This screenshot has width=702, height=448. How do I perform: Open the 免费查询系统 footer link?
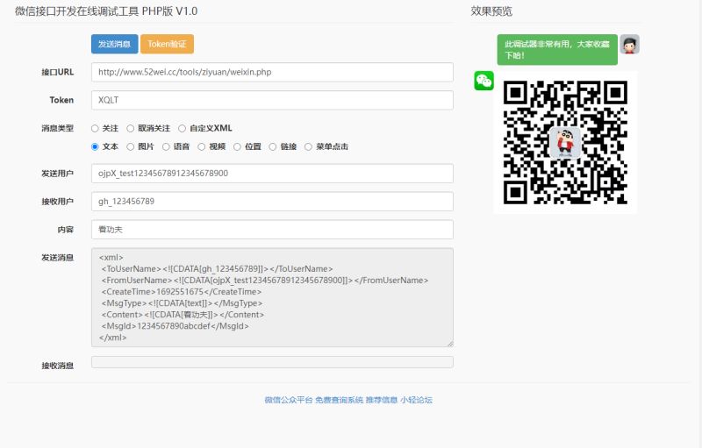(340, 400)
